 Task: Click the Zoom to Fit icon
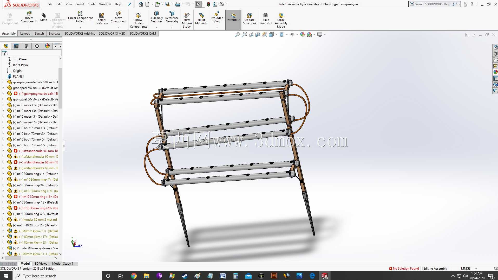(x=238, y=35)
